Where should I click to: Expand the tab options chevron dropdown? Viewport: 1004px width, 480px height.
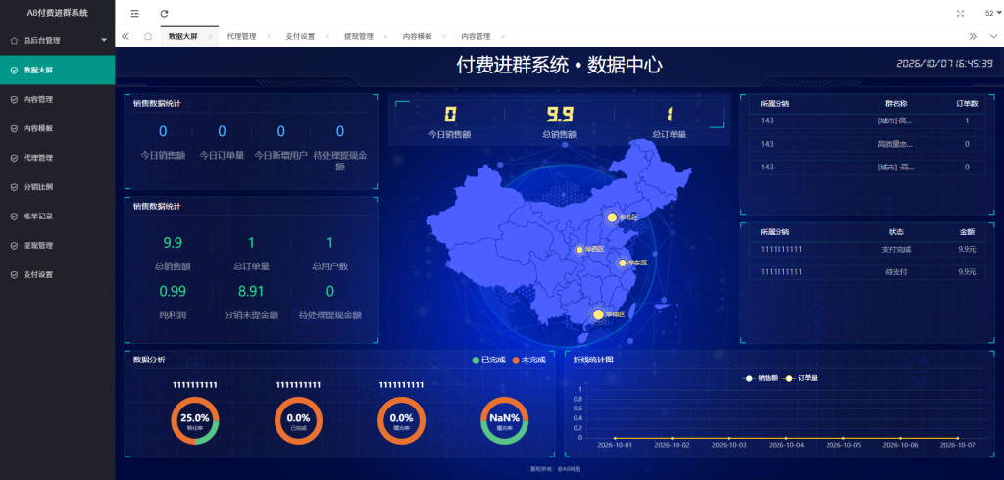click(993, 36)
